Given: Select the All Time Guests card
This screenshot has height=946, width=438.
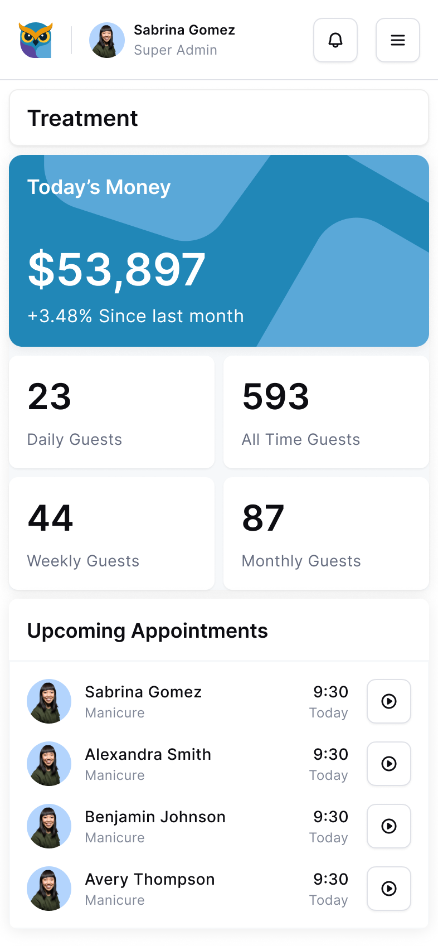Looking at the screenshot, I should point(326,412).
